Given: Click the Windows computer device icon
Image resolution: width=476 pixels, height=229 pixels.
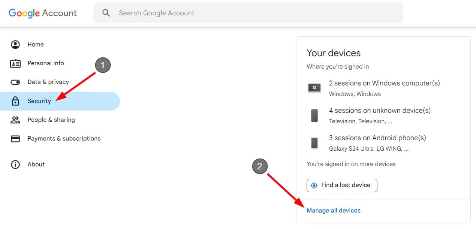Looking at the screenshot, I should pyautogui.click(x=314, y=88).
